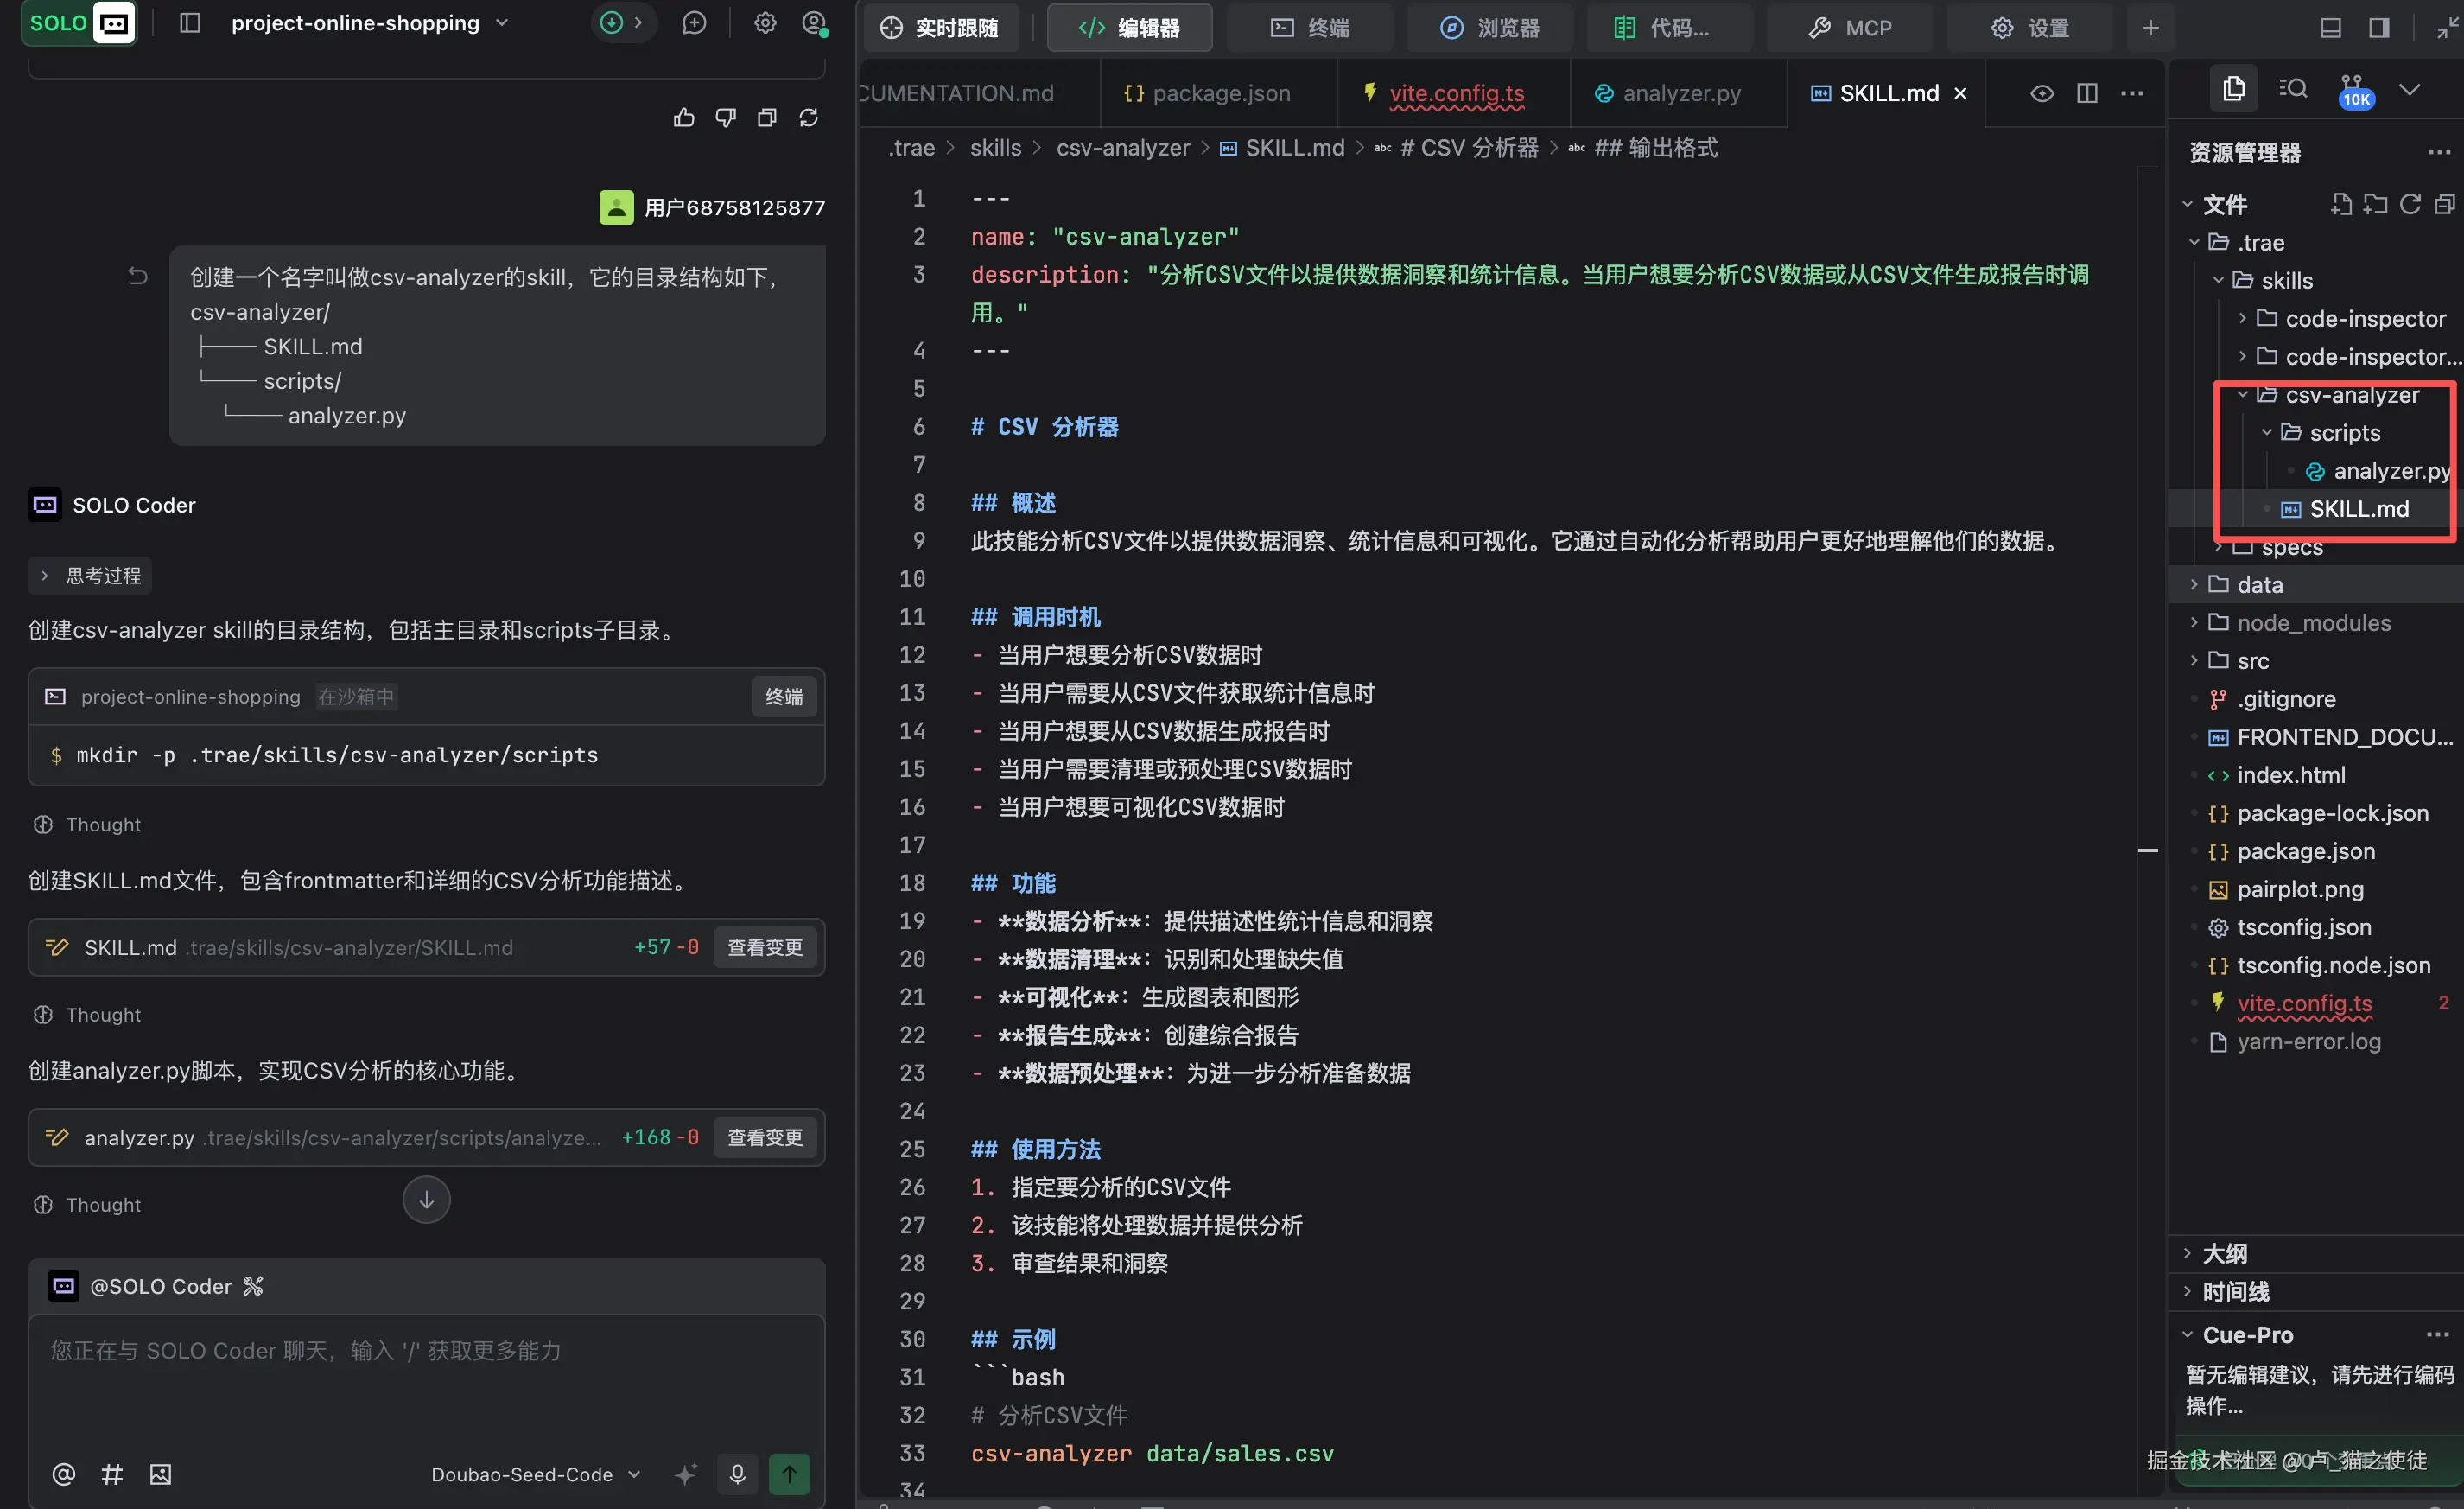Expand the 思考过程 section
The height and width of the screenshot is (1509, 2464).
point(90,576)
